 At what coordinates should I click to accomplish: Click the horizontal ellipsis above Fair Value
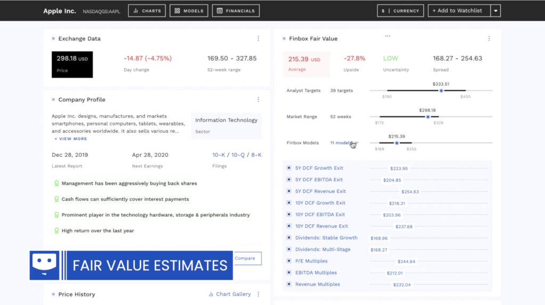[x=387, y=36]
